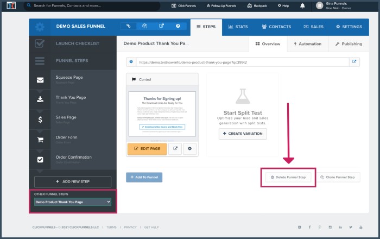
Task: Click the YouTube icon in footer
Action: [x=360, y=227]
